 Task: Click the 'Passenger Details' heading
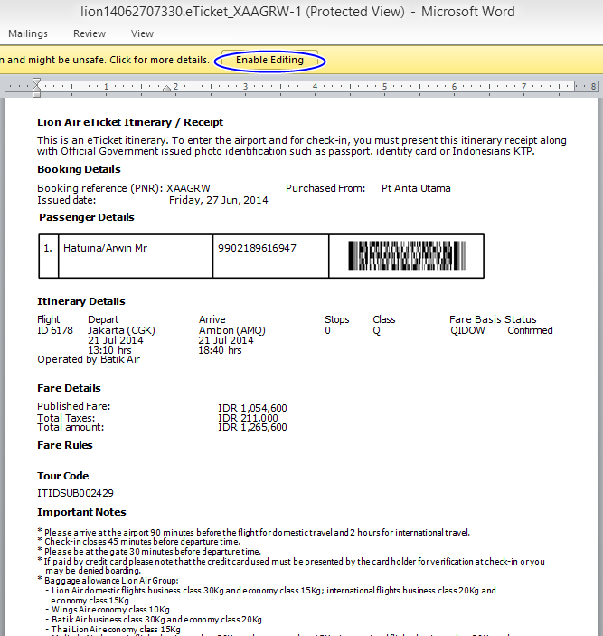pos(86,217)
